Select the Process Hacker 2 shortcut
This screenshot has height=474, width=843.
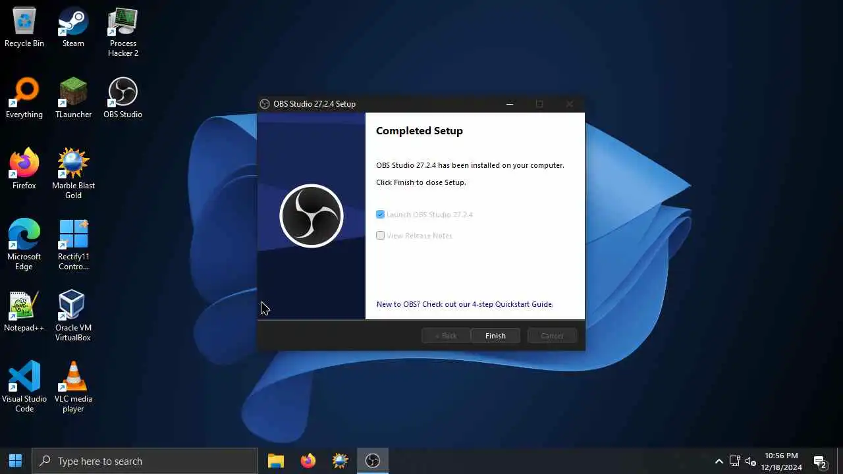(x=123, y=32)
